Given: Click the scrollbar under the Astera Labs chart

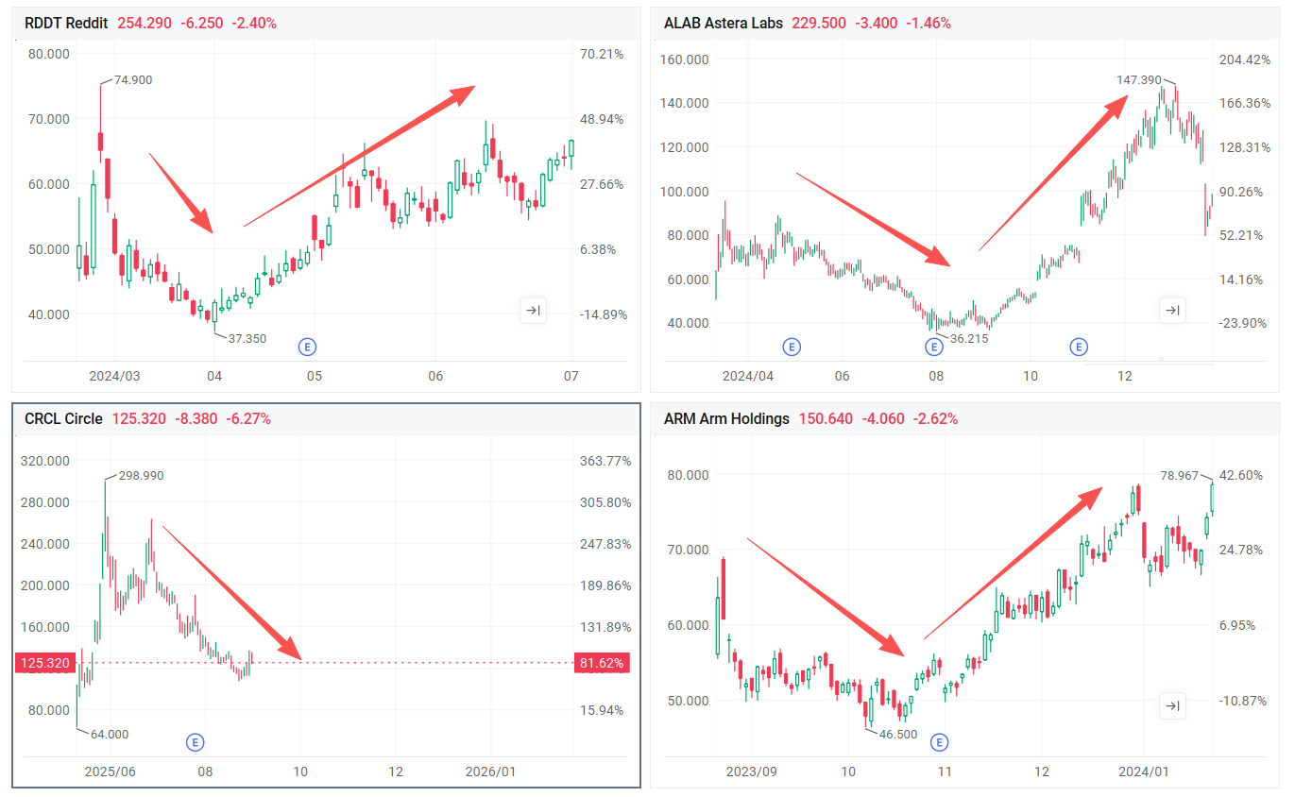Looking at the screenshot, I should [1149, 362].
